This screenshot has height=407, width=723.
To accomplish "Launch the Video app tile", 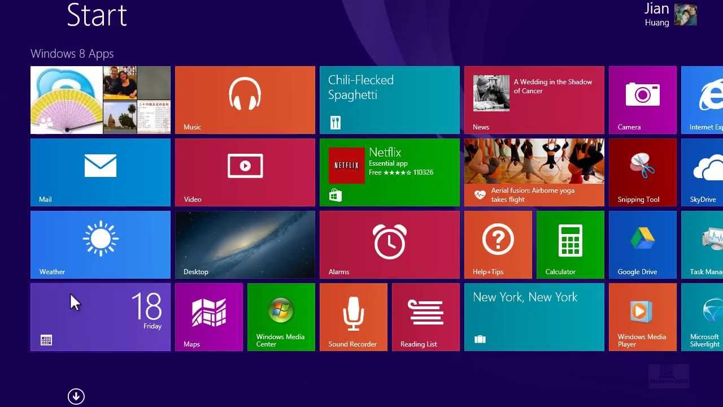I will (x=245, y=172).
